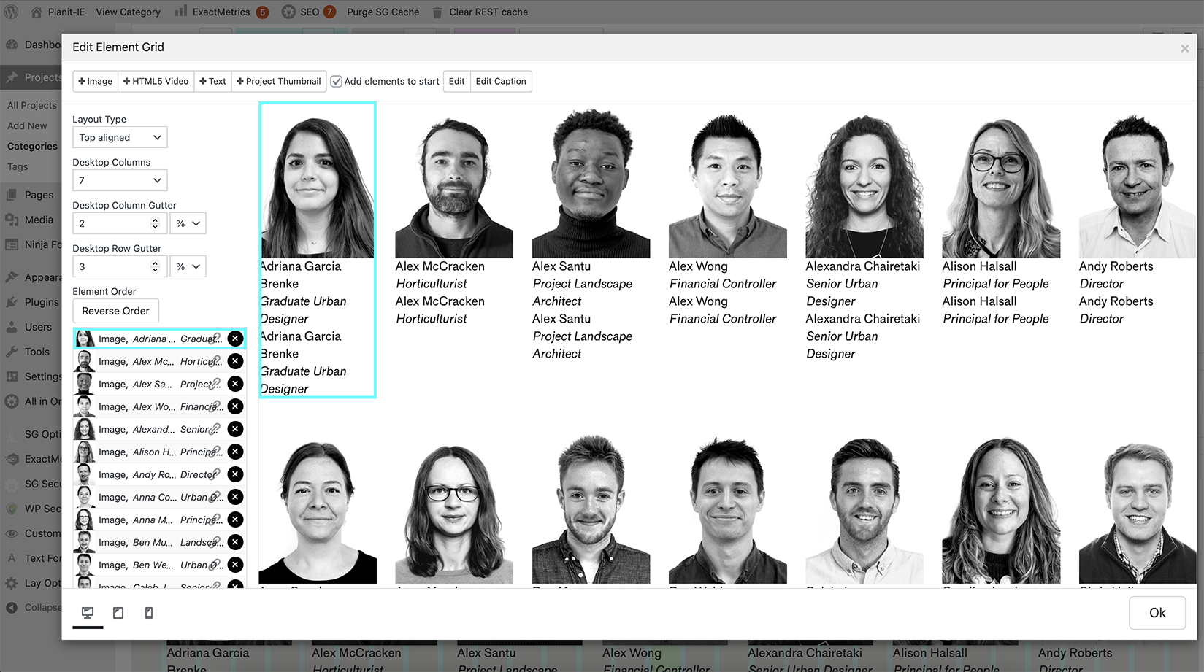Switch to tablet layout view icon

point(118,613)
